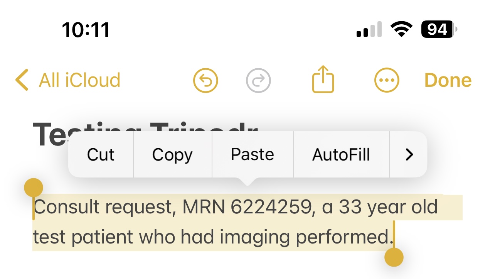The height and width of the screenshot is (279, 495).
Task: Tap the Wi-Fi status icon
Action: [x=402, y=29]
